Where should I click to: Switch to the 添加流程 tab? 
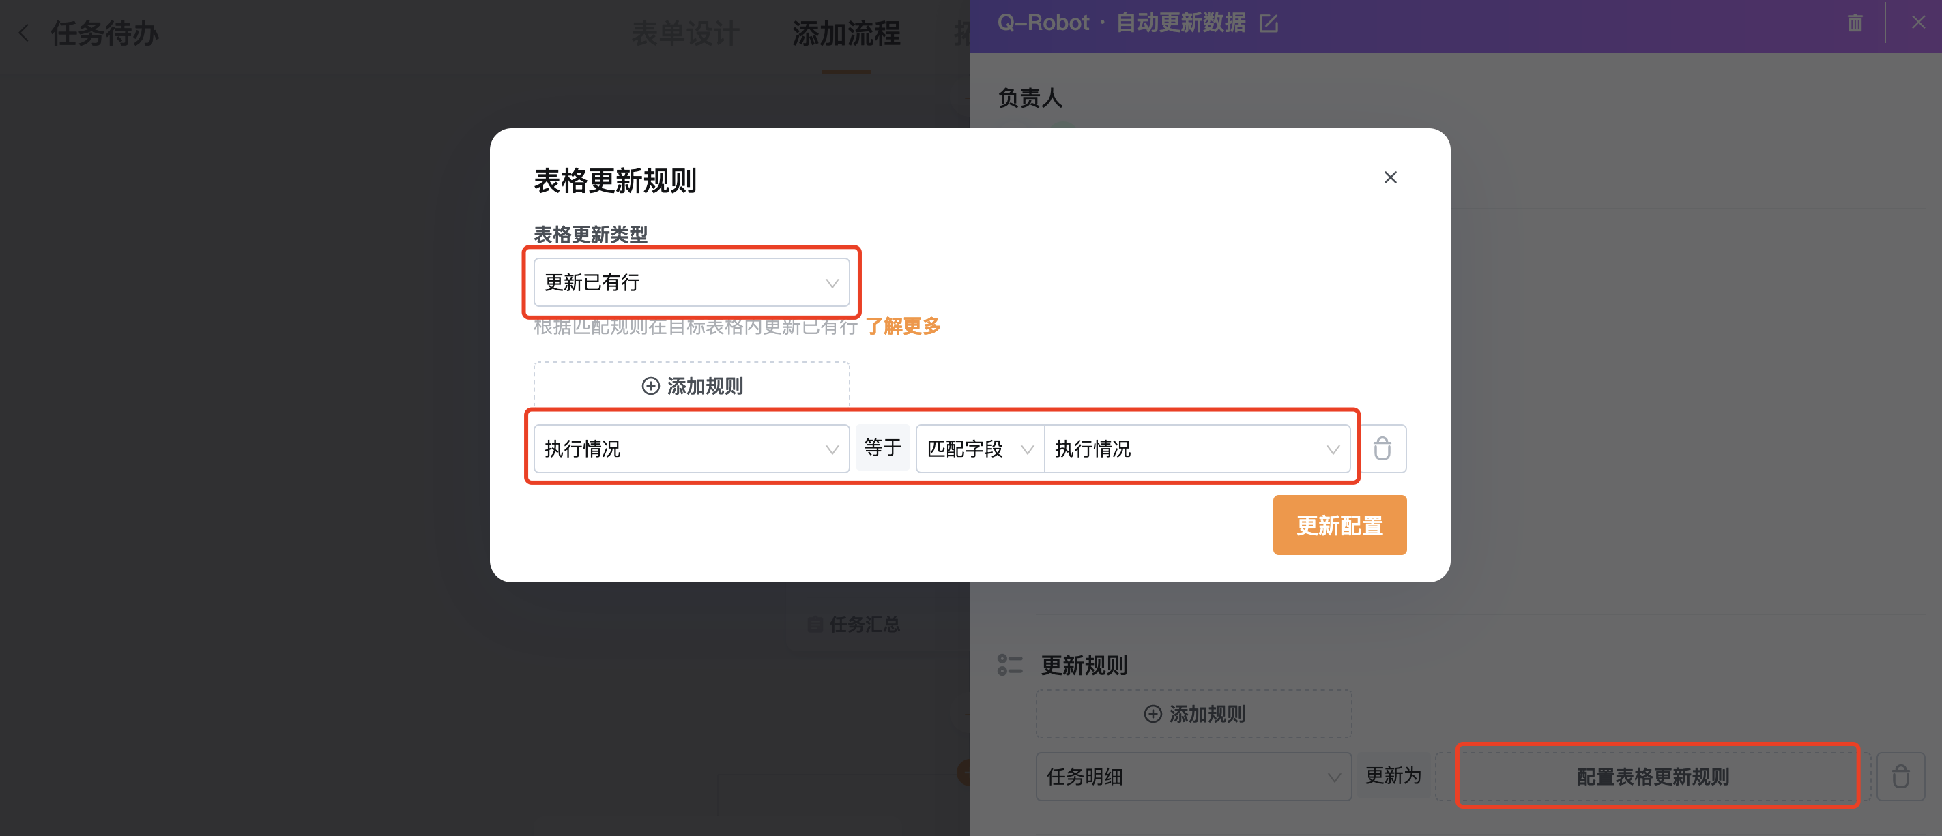[x=846, y=33]
